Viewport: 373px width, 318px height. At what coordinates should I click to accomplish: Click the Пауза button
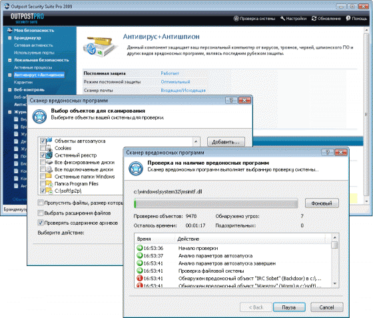tap(289, 307)
